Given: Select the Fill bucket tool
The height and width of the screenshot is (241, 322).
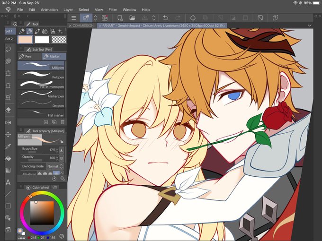Looking at the screenshot, I should 8,158.
